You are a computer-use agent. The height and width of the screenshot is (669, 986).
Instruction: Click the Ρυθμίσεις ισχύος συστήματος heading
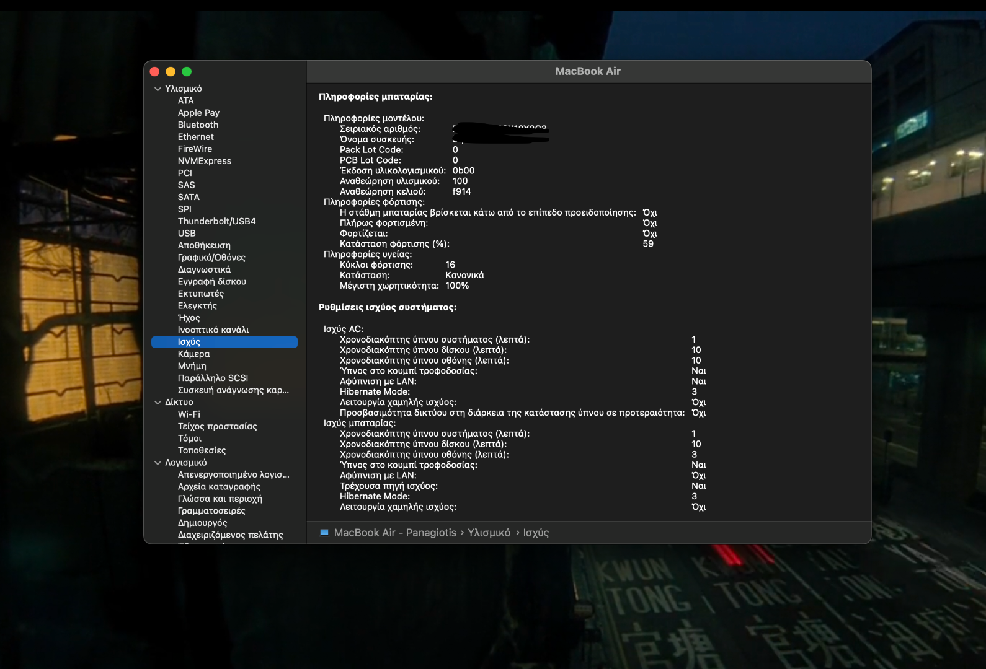pos(388,307)
